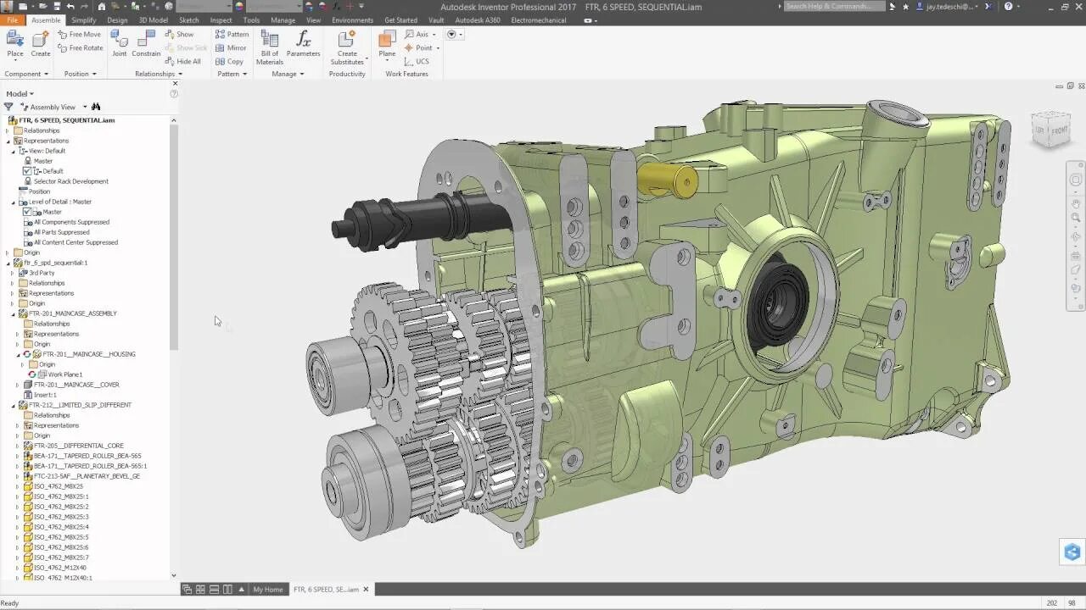Toggle the Master level of detail checkbox
1086x610 pixels.
(27, 212)
